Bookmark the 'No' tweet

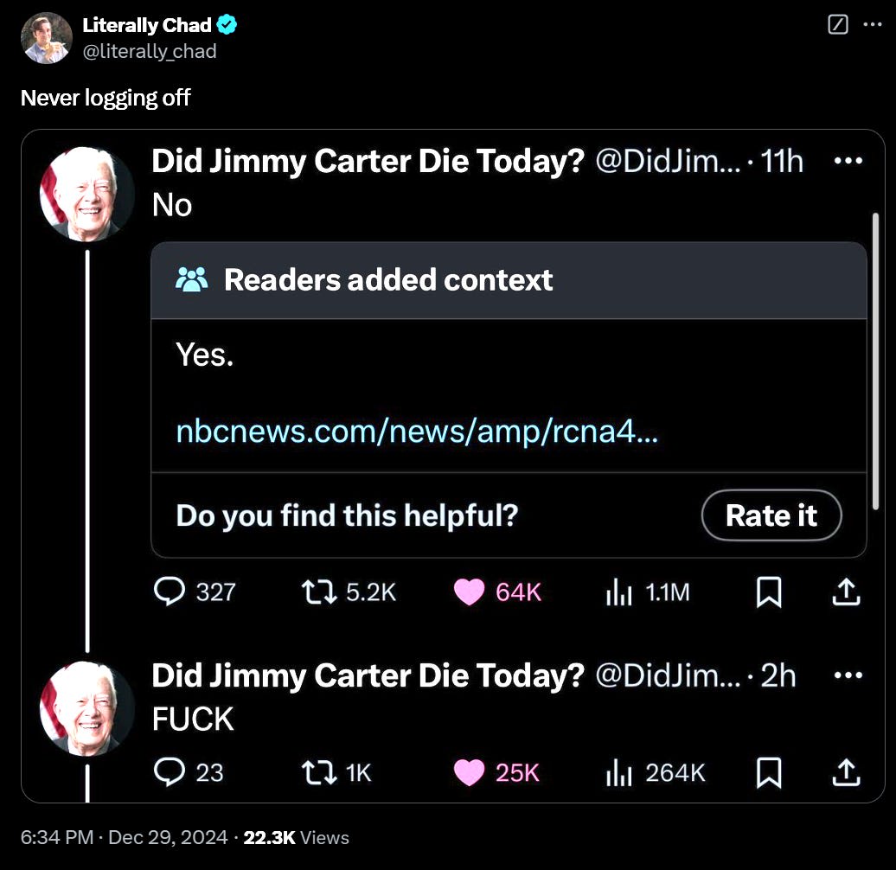(x=769, y=592)
